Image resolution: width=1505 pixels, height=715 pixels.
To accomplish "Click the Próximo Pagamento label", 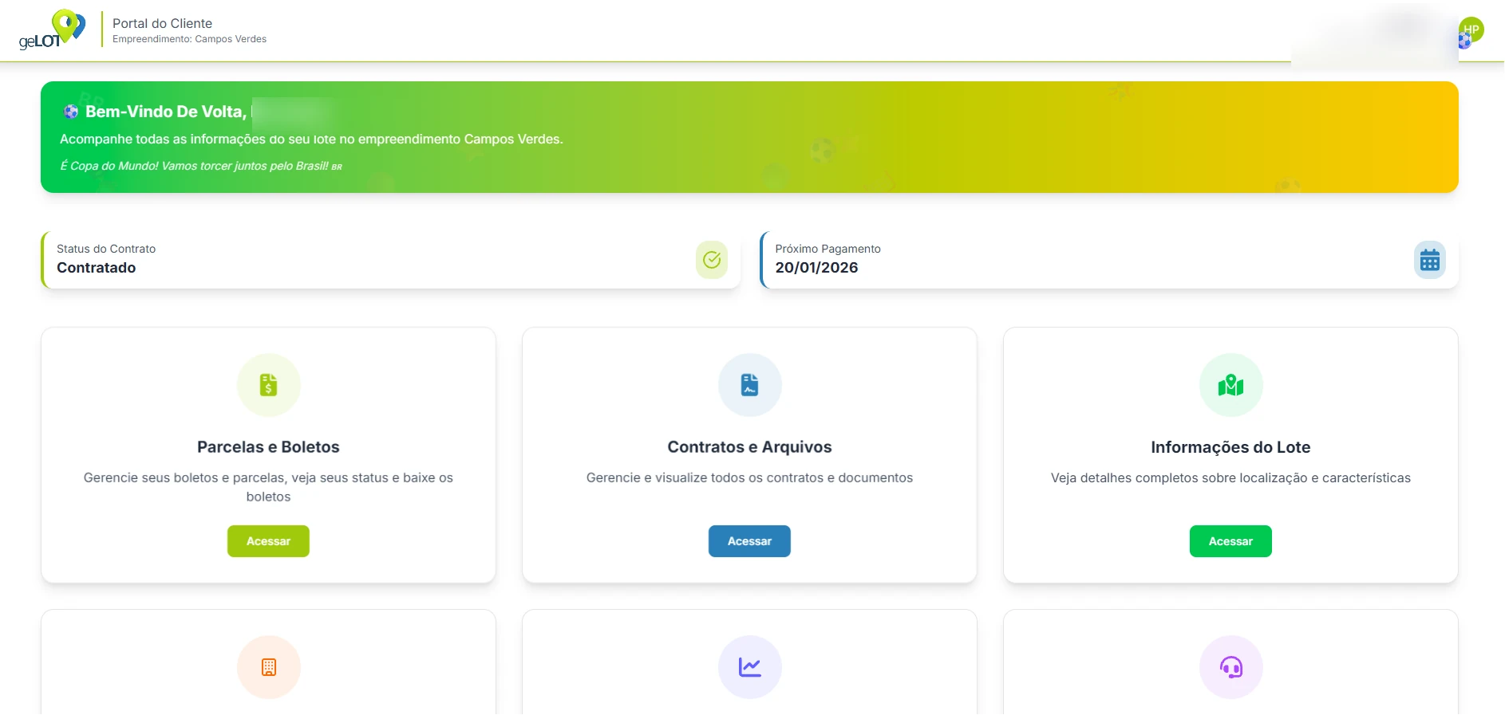I will click(x=828, y=249).
